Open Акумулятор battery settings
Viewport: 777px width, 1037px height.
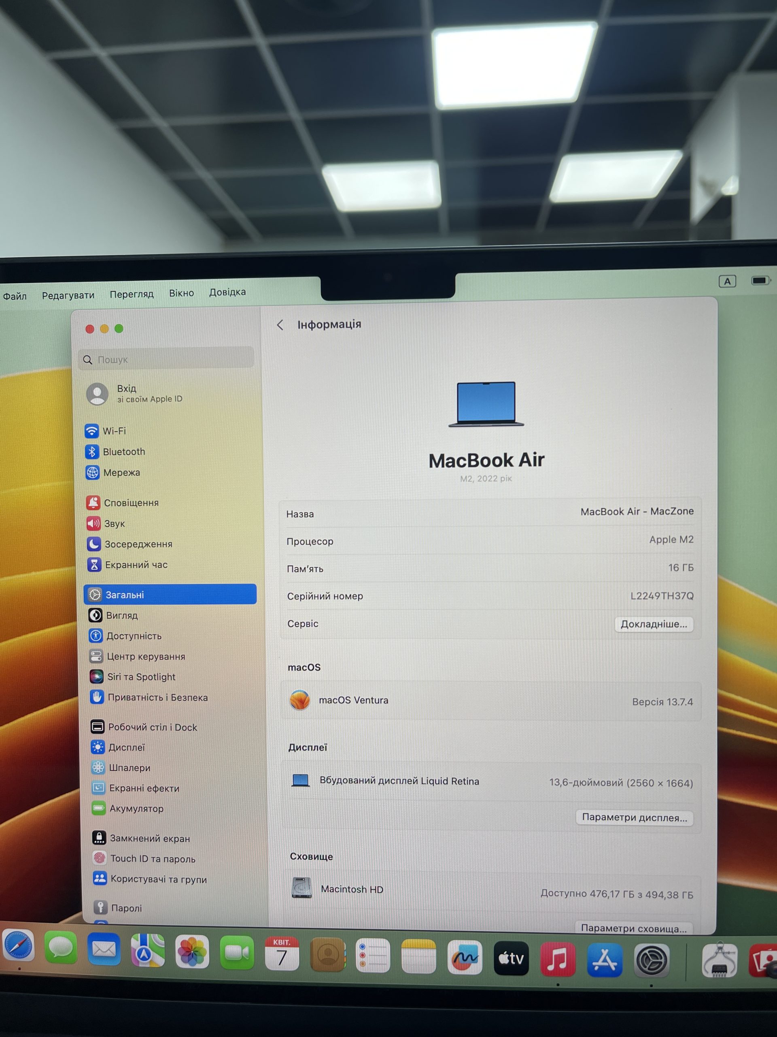tap(128, 808)
